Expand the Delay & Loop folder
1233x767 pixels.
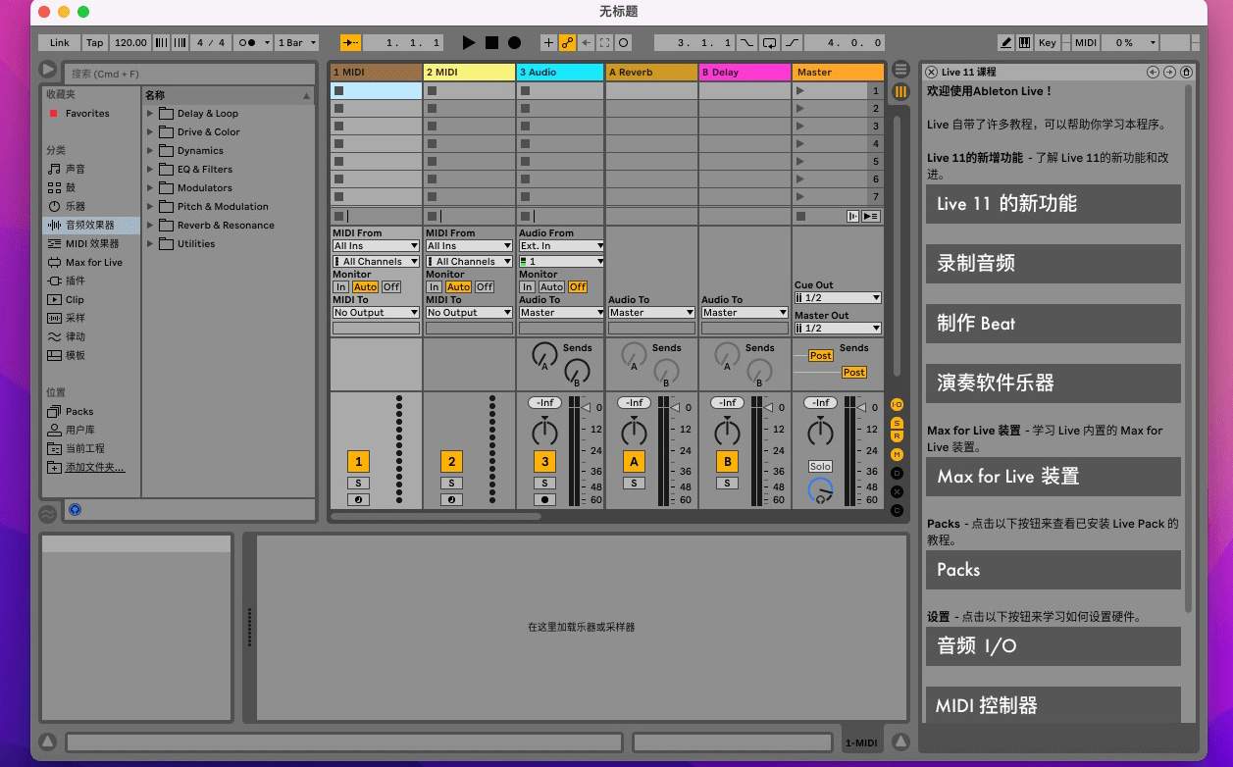click(x=151, y=114)
